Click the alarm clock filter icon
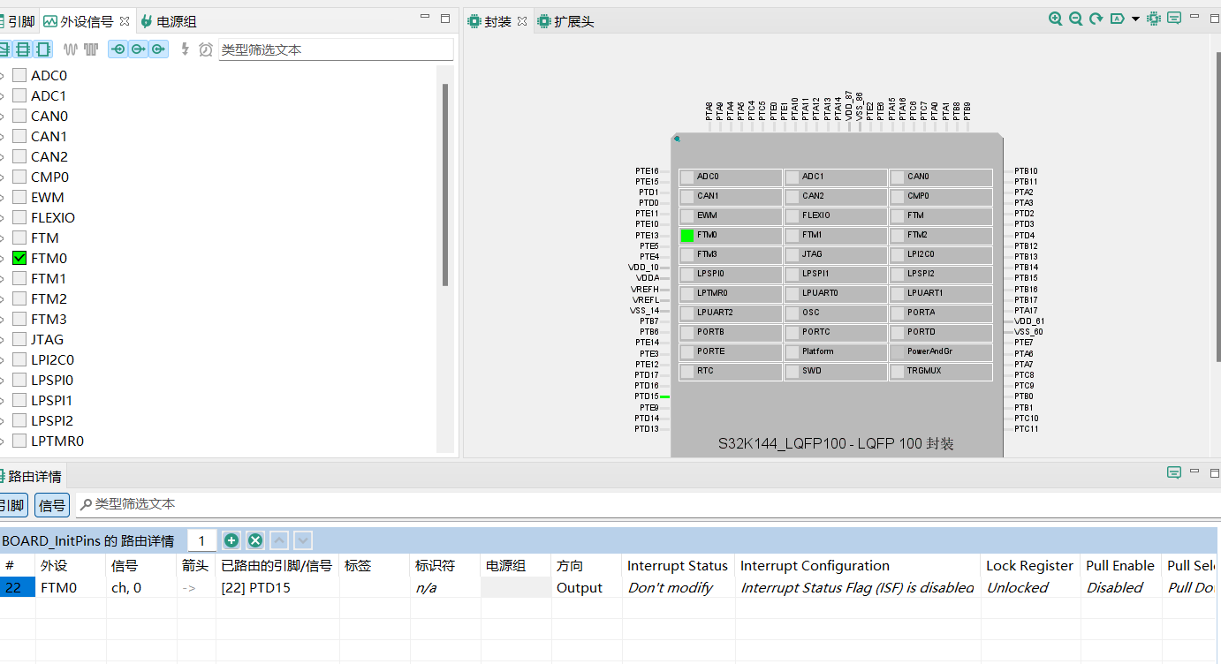Viewport: 1221px width, 664px height. (206, 49)
